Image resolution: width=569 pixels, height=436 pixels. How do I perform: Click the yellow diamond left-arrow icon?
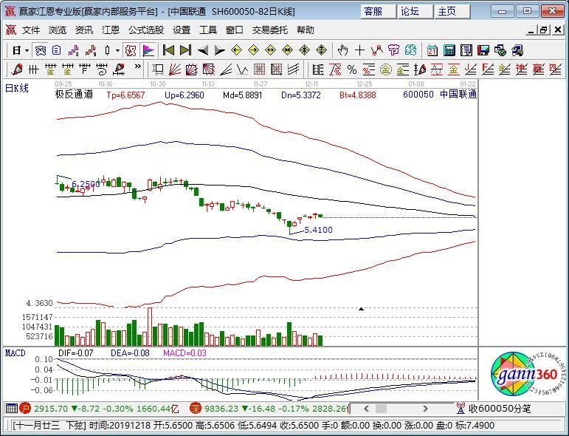pos(237,50)
